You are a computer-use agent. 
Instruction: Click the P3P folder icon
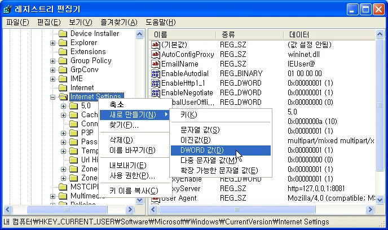pos(74,133)
